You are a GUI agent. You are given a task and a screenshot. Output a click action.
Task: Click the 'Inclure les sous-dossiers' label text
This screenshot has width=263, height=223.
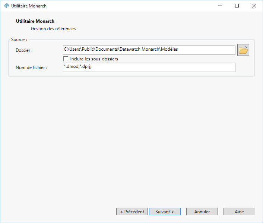(94, 59)
